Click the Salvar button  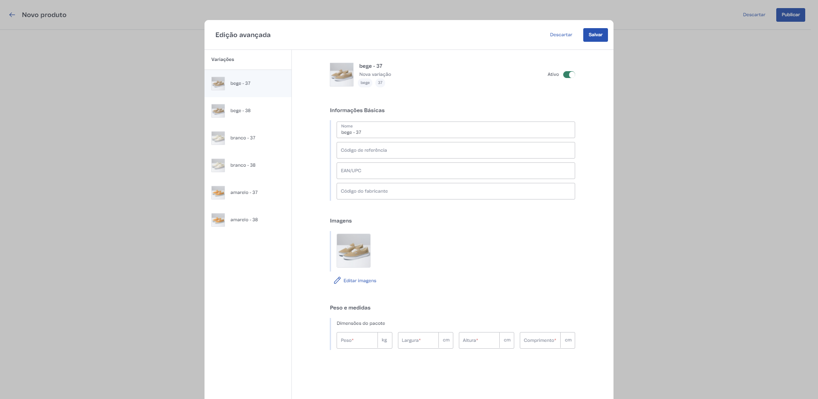[595, 35]
